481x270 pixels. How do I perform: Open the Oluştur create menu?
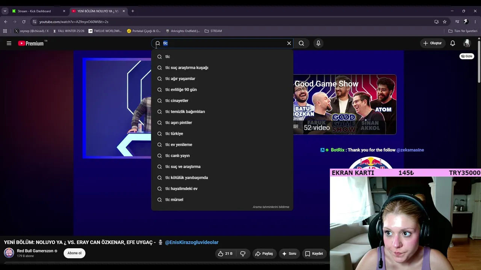point(433,43)
